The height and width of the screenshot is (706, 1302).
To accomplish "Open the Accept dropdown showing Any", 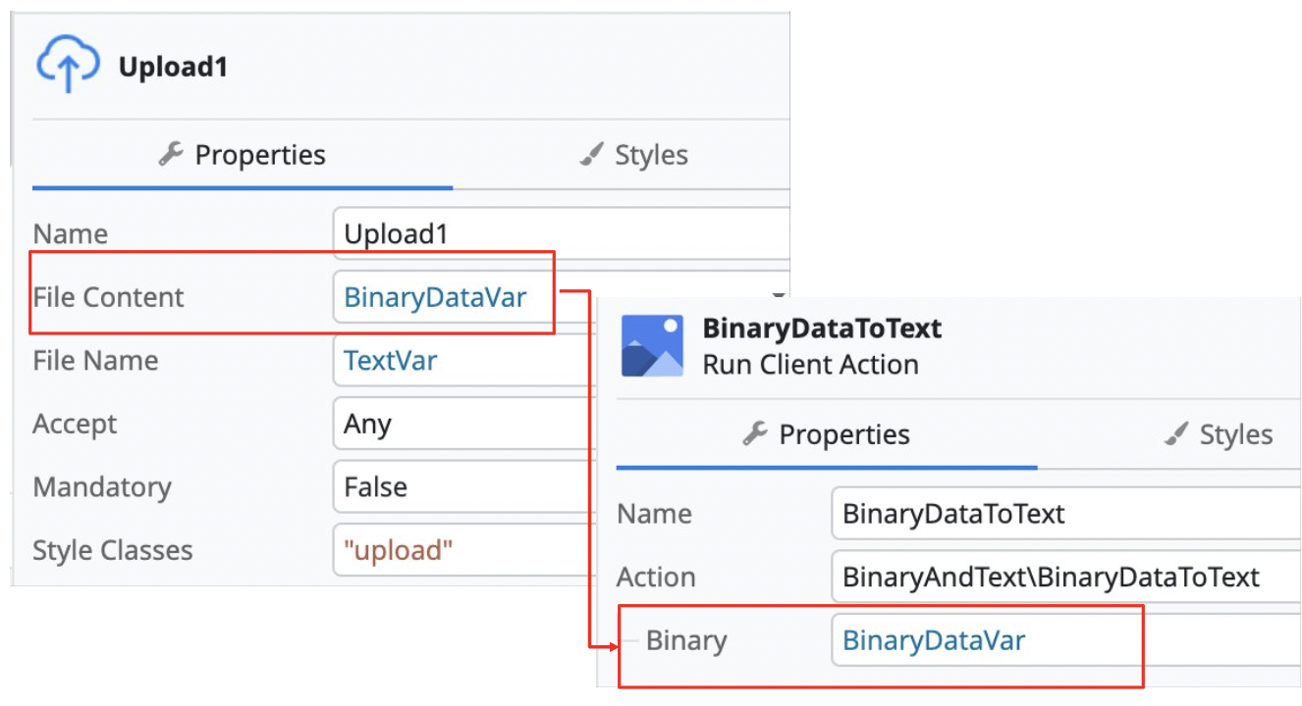I will pos(461,424).
